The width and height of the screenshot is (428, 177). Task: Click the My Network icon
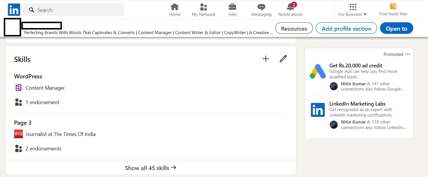tap(203, 6)
